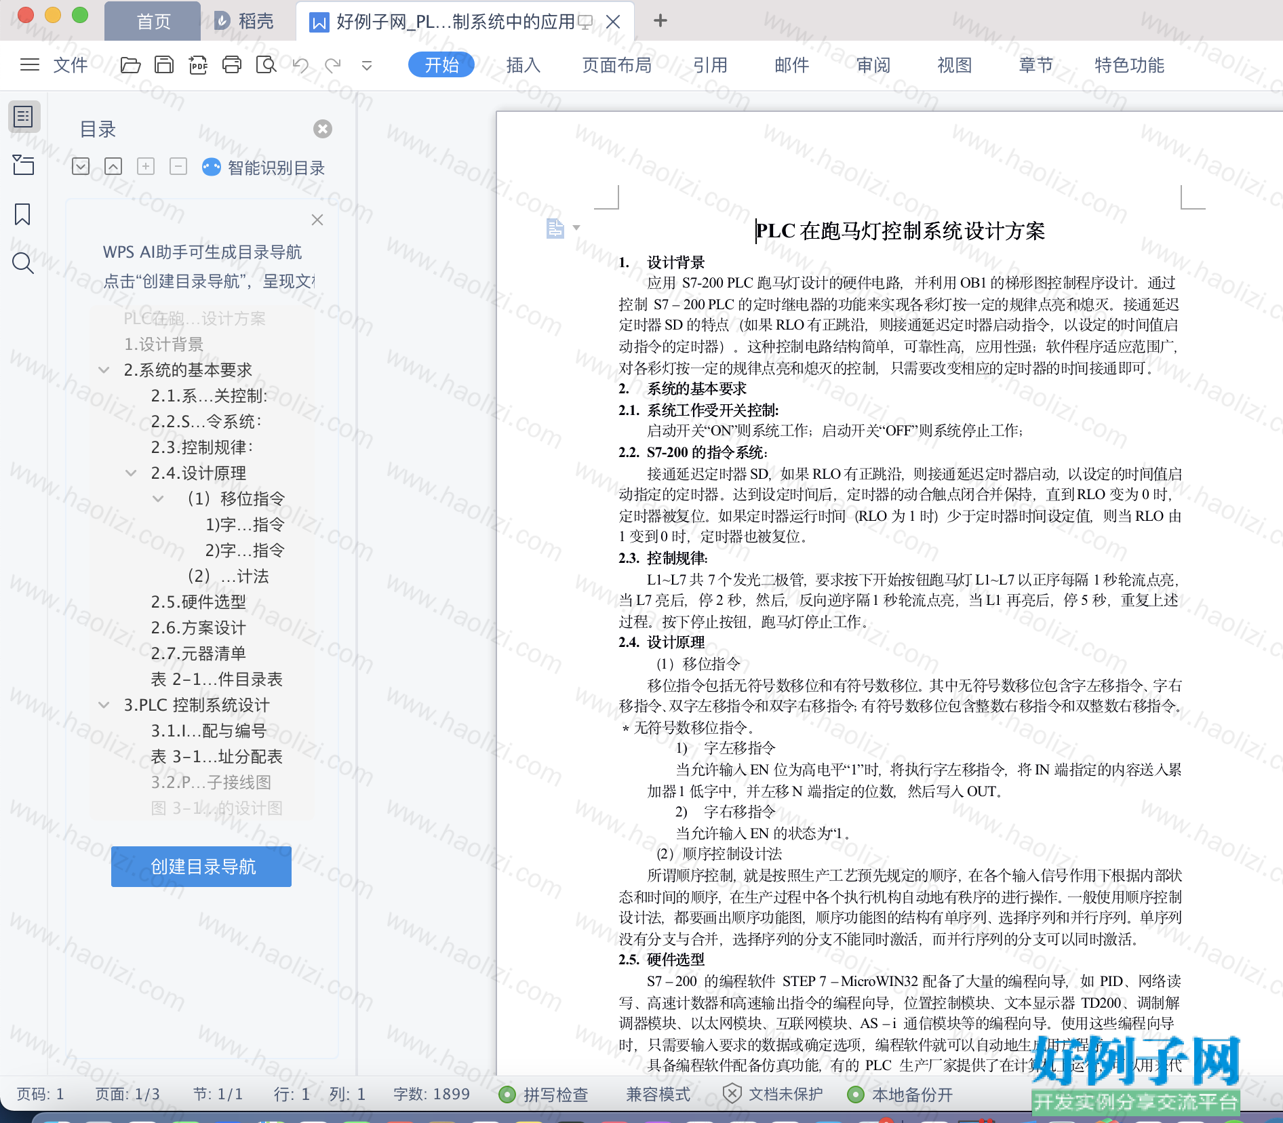The width and height of the screenshot is (1283, 1123).
Task: Click the print icon
Action: point(232,65)
